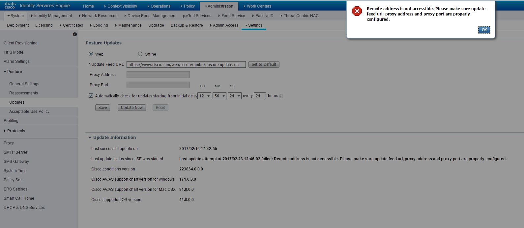Open the Admin Access submenu
Image resolution: width=524 pixels, height=228 pixels.
click(x=224, y=25)
